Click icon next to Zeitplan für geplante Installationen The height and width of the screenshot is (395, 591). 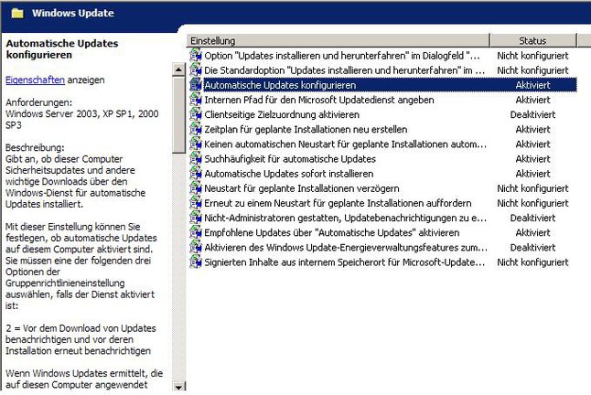pyautogui.click(x=196, y=129)
